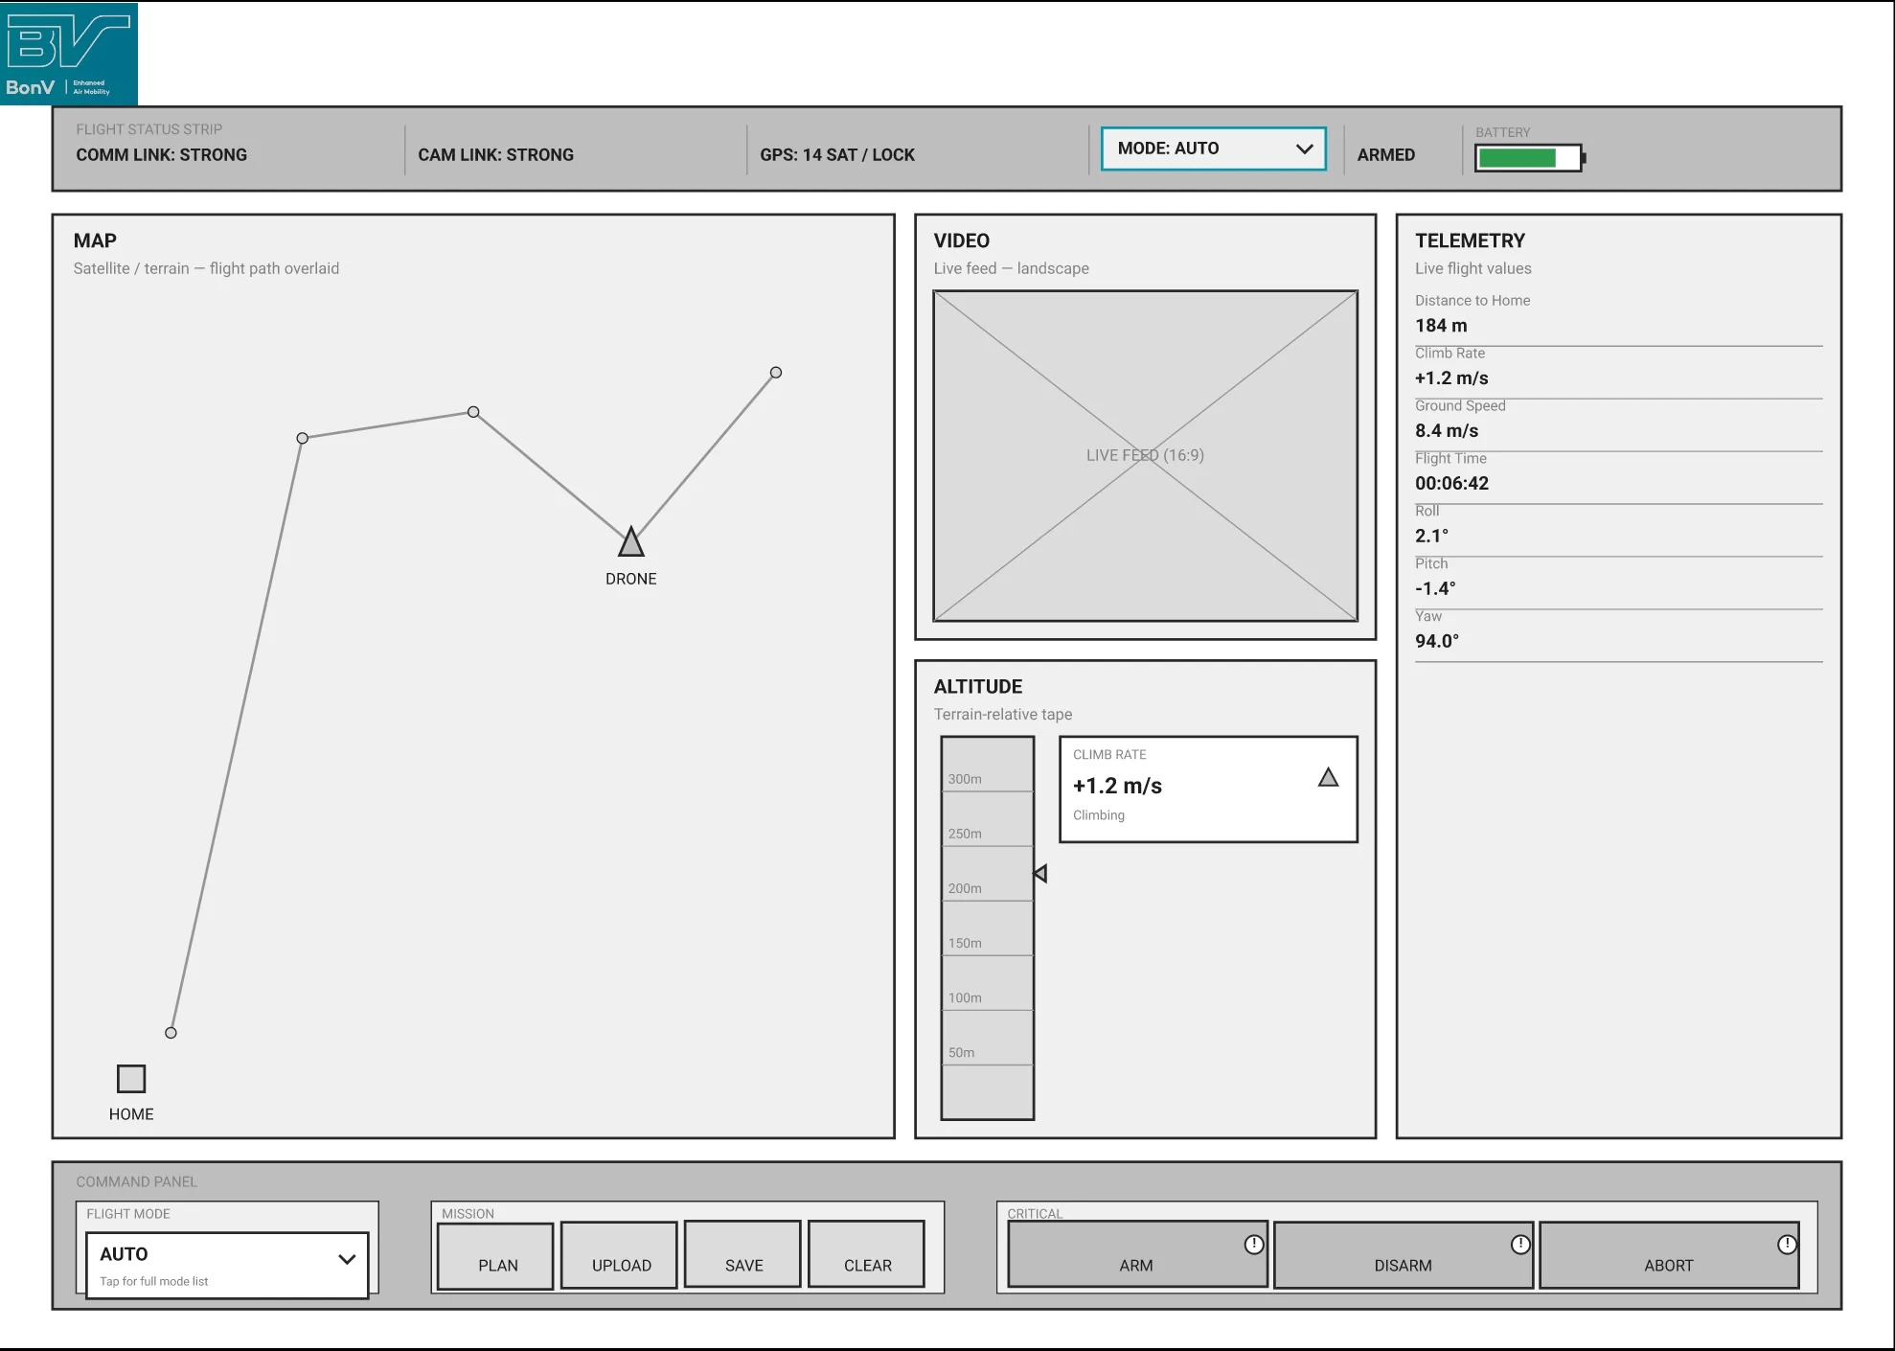1895x1351 pixels.
Task: Click the HOME square marker on map
Action: click(131, 1079)
